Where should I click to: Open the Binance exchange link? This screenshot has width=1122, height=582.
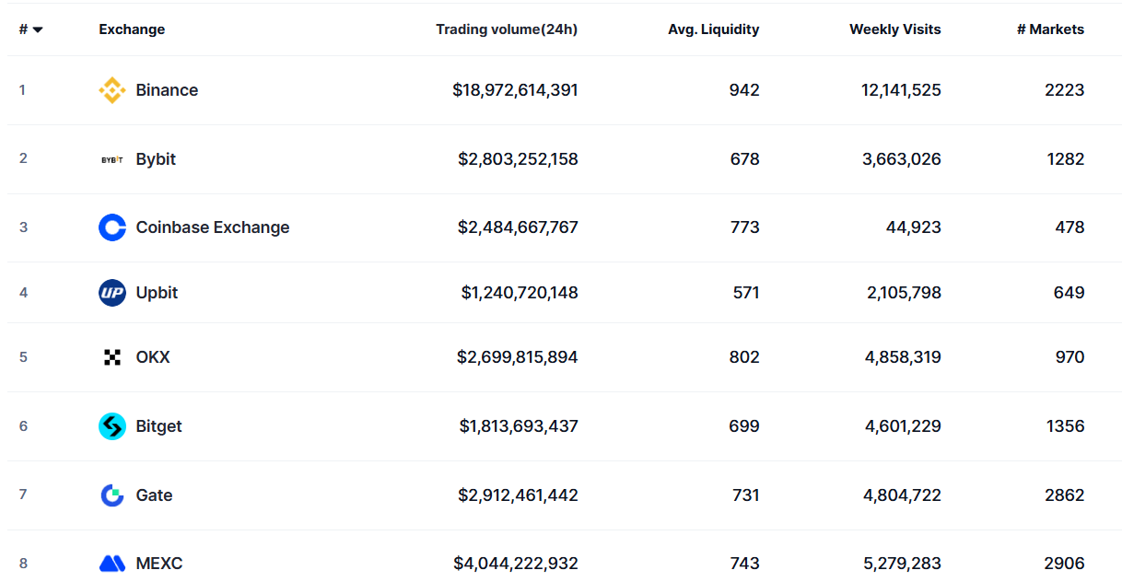point(167,90)
